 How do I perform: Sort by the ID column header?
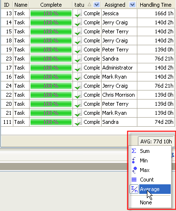[x=7, y=5]
